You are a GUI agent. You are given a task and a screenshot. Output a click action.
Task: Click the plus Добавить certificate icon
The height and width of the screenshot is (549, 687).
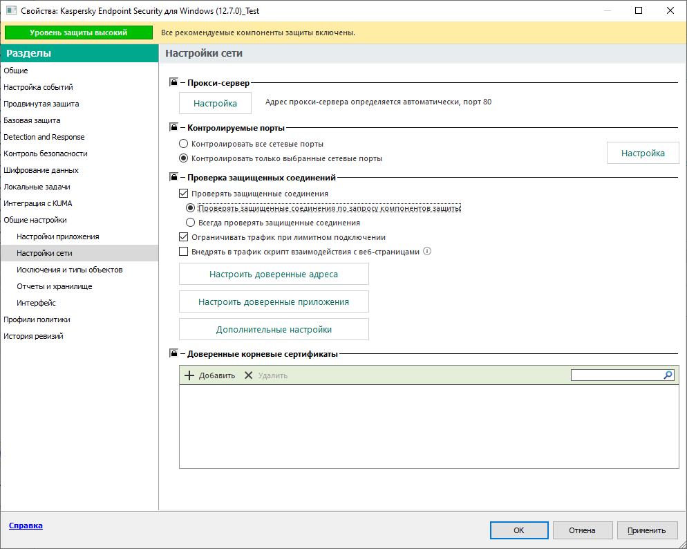(x=189, y=375)
